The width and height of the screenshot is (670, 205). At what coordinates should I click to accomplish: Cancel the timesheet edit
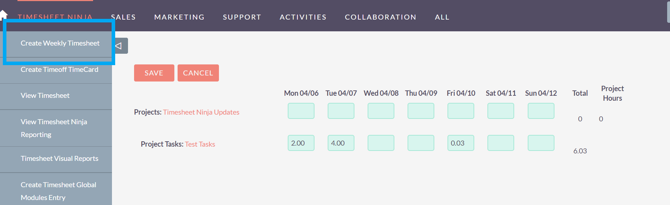(x=198, y=73)
